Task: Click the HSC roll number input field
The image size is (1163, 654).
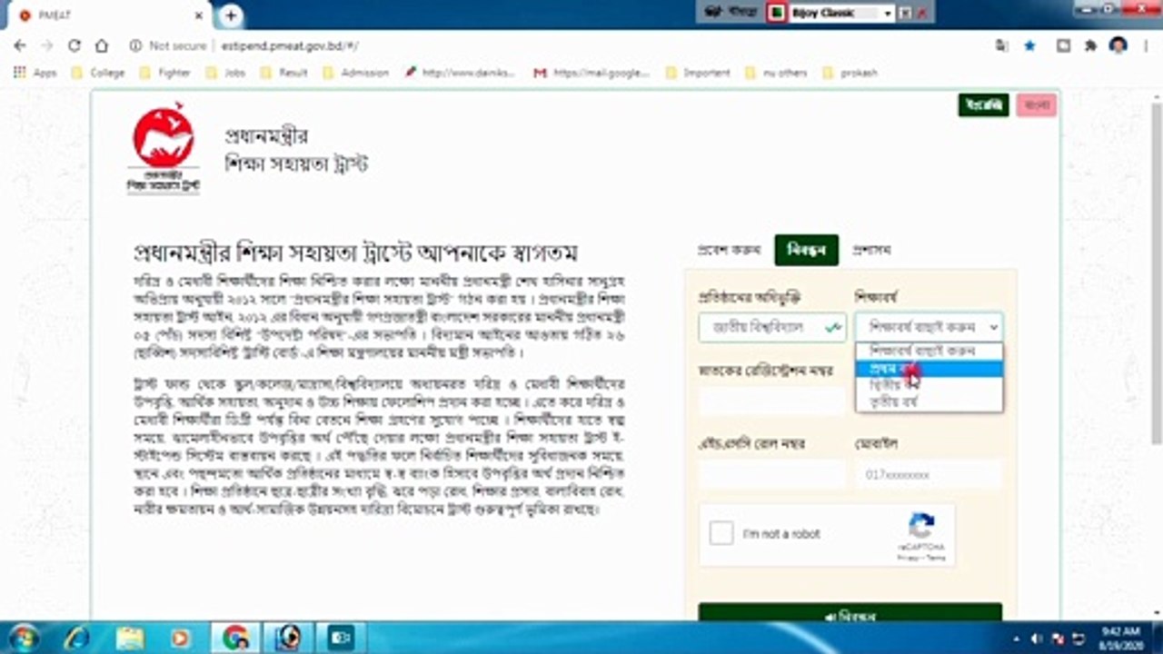Action: click(x=771, y=474)
